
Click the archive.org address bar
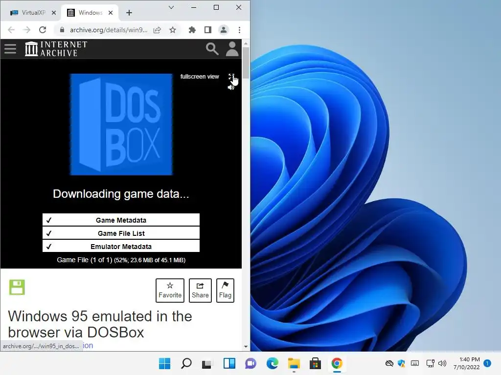point(109,30)
